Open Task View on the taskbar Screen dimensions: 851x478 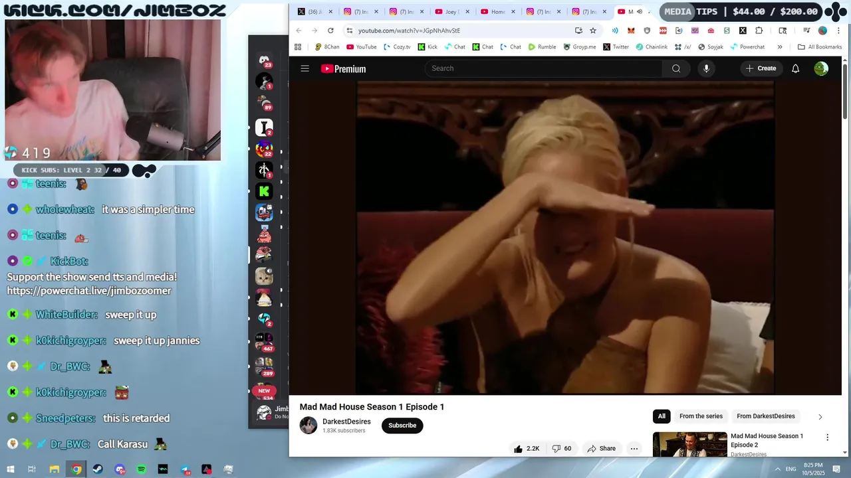pyautogui.click(x=32, y=469)
